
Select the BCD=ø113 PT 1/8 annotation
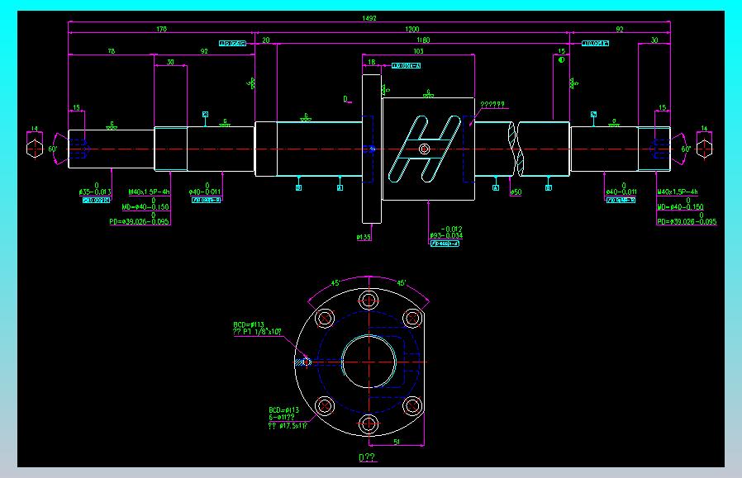tap(257, 328)
